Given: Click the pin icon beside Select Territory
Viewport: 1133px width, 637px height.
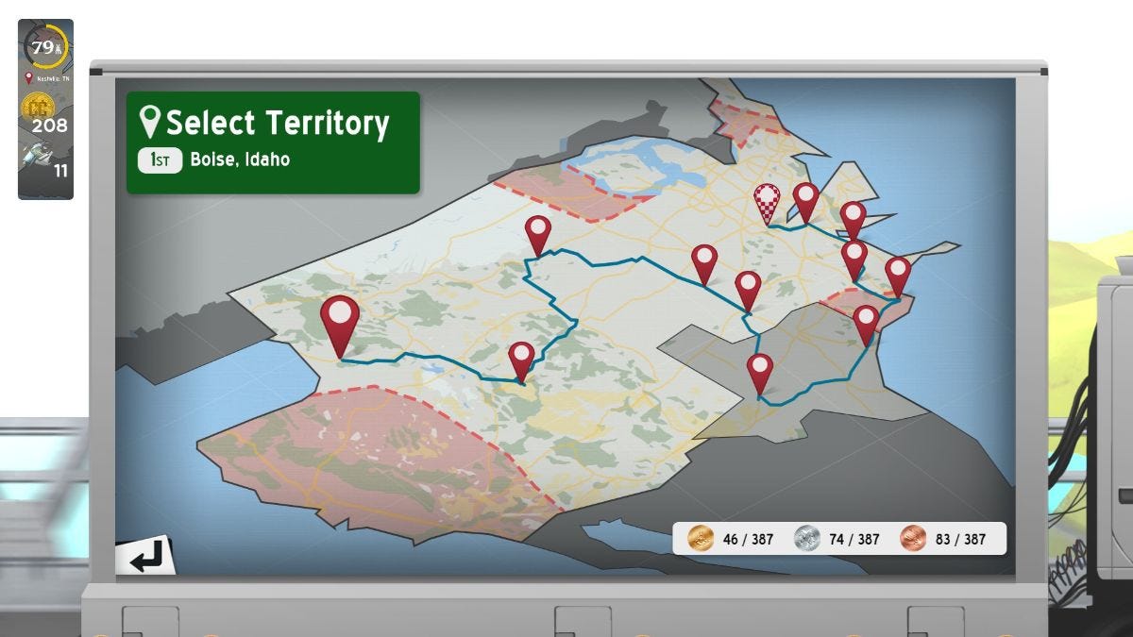Looking at the screenshot, I should point(149,123).
